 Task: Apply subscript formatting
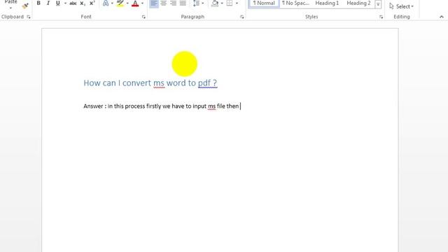tap(83, 3)
